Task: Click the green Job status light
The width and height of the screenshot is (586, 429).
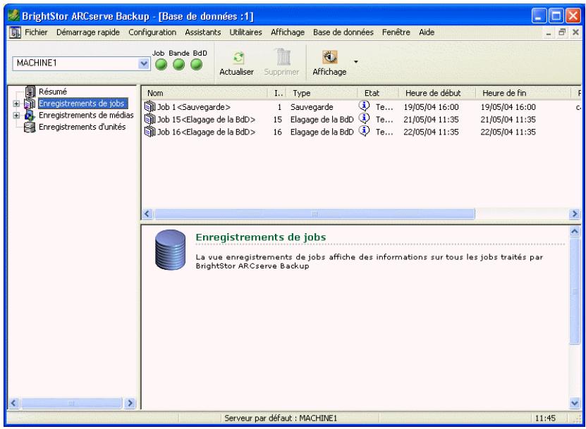Action: (x=161, y=65)
